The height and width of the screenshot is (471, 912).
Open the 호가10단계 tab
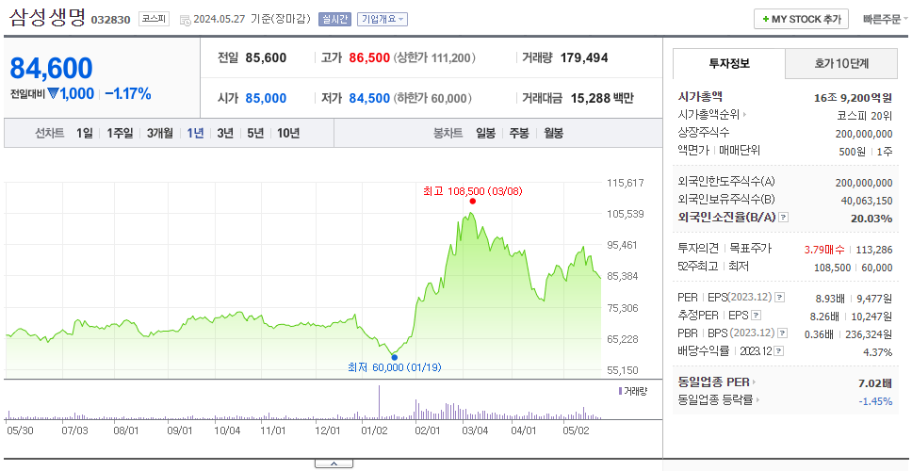point(841,64)
